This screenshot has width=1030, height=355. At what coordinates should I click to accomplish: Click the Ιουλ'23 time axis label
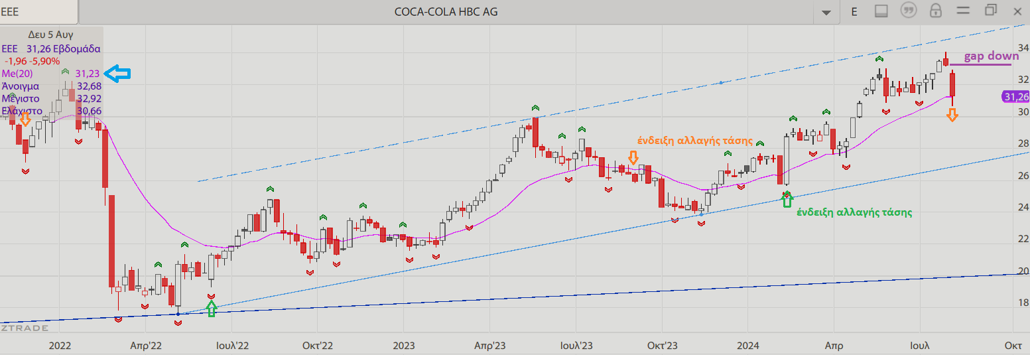click(576, 345)
